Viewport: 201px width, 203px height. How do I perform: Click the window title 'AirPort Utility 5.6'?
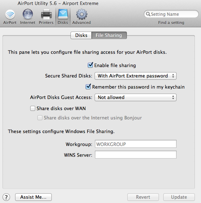pyautogui.click(x=37, y=3)
